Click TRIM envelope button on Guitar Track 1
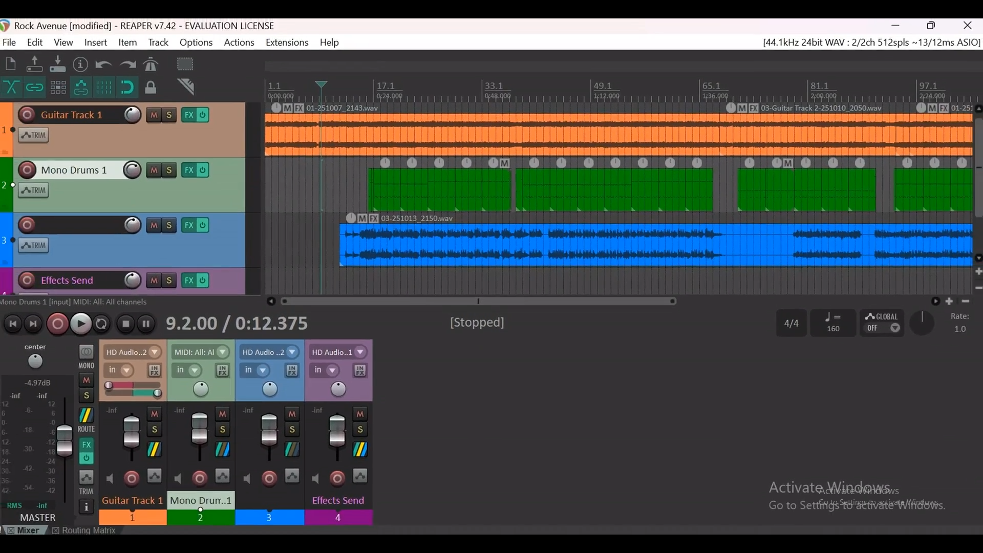This screenshot has width=983, height=553. click(x=34, y=136)
